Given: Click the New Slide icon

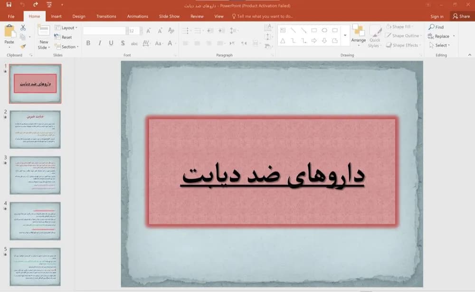Looking at the screenshot, I should [44, 31].
